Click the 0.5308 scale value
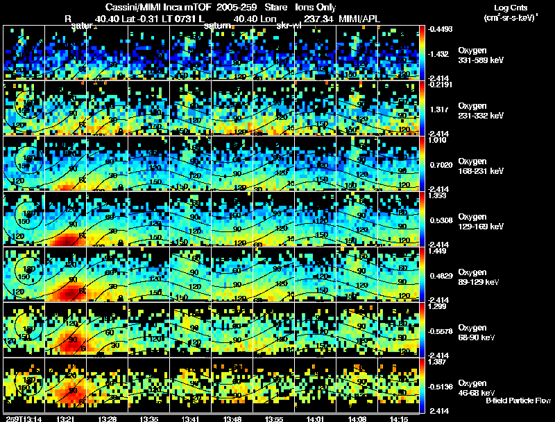The height and width of the screenshot is (422, 555). [x=441, y=220]
